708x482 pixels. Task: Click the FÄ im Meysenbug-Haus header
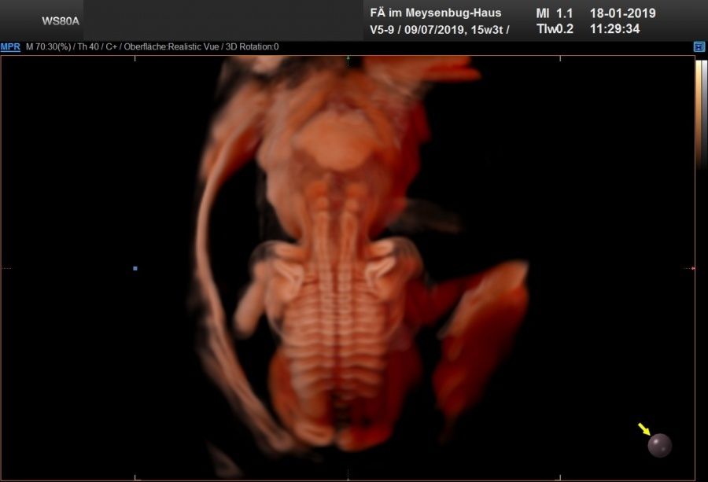point(435,13)
